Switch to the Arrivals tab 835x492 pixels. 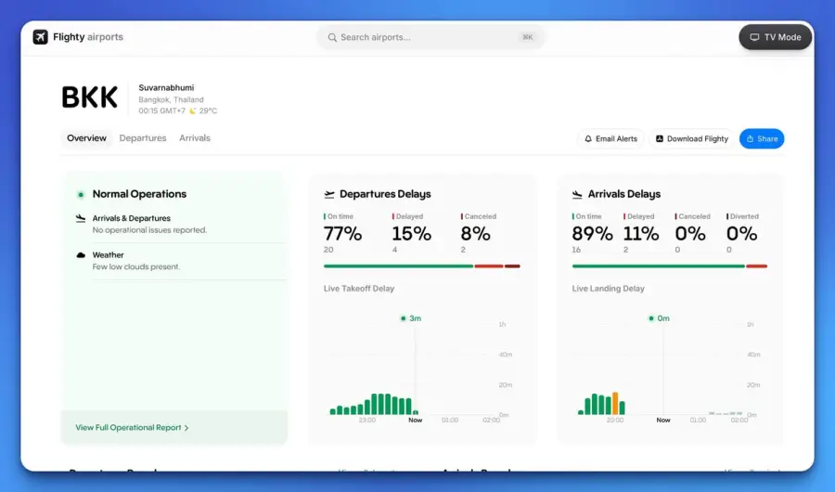(195, 138)
